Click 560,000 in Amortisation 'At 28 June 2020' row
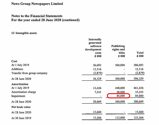Screen dimensions: 159x125 pyautogui.click(x=120, y=102)
